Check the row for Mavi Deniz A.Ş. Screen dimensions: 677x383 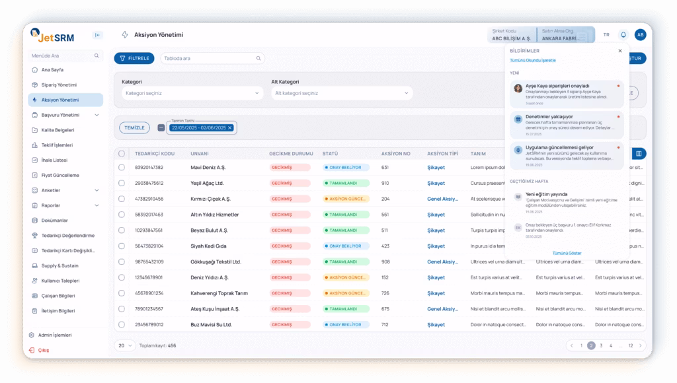click(x=121, y=168)
